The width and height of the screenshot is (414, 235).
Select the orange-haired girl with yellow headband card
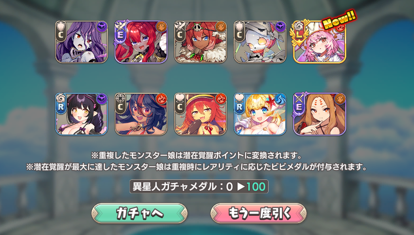coord(200,114)
